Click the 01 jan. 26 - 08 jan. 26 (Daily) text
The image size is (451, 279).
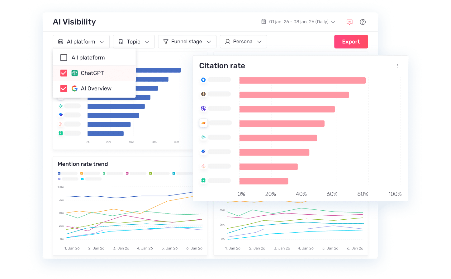coord(299,22)
